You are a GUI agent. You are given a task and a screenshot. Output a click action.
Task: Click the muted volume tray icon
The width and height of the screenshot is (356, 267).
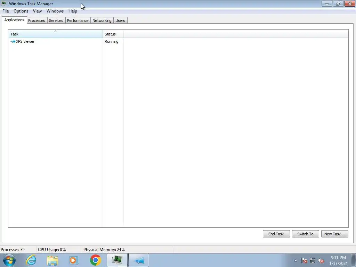pos(321,261)
